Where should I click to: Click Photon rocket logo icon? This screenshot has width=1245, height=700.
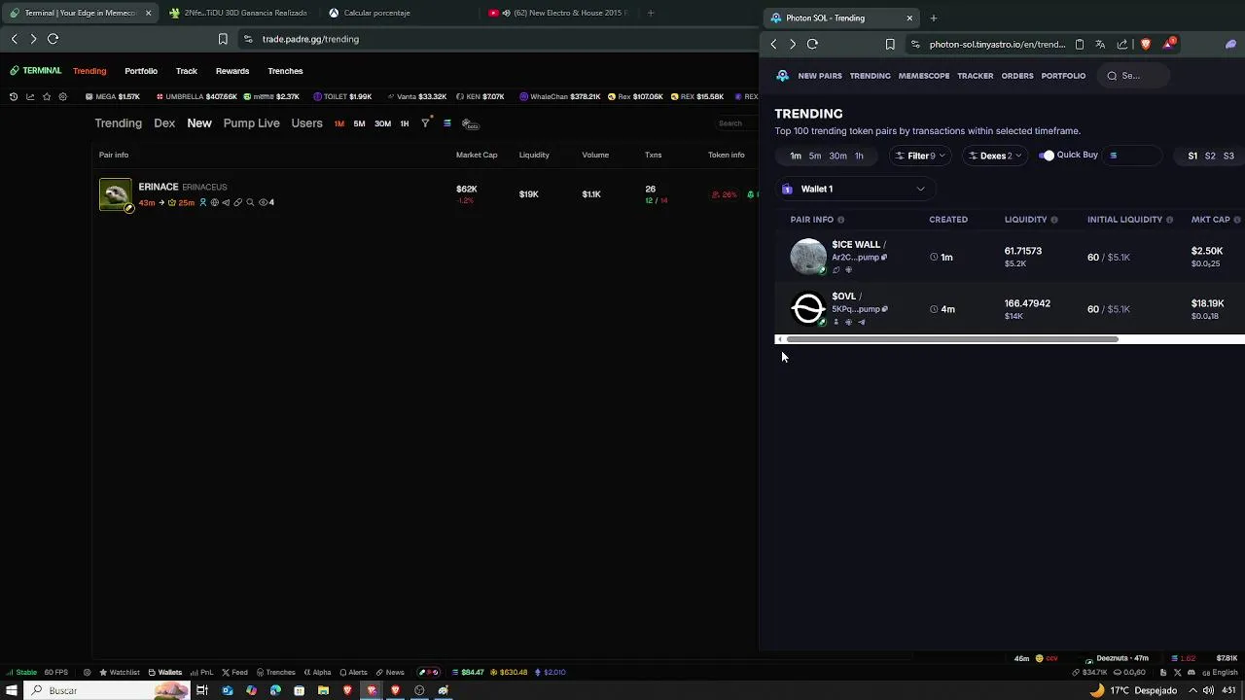(783, 75)
